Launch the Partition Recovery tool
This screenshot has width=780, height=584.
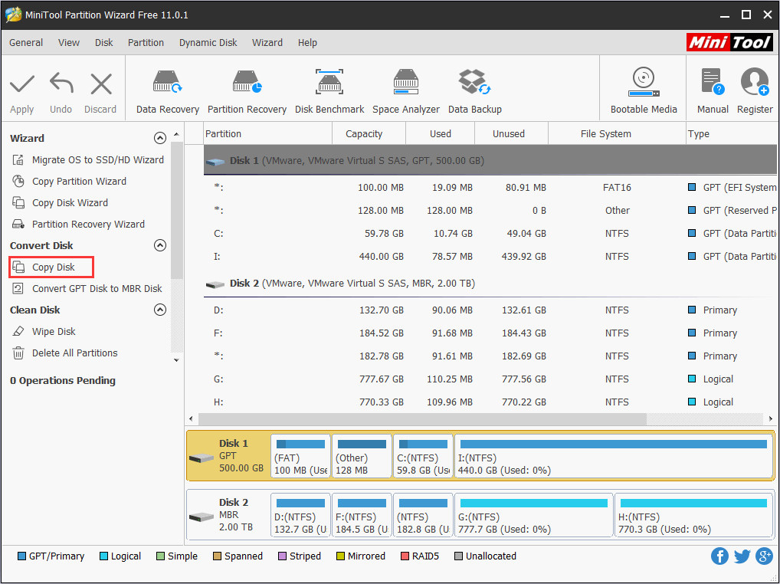(x=247, y=87)
